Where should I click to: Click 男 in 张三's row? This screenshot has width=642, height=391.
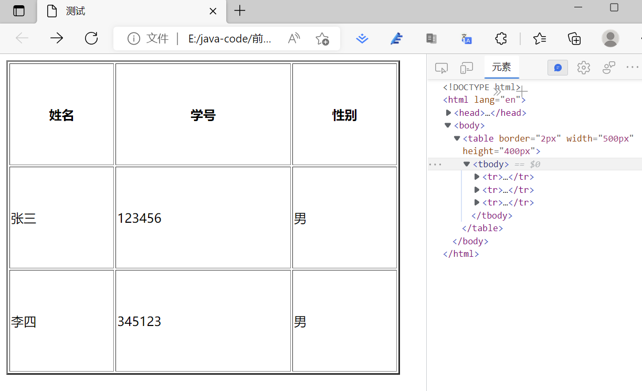click(344, 218)
